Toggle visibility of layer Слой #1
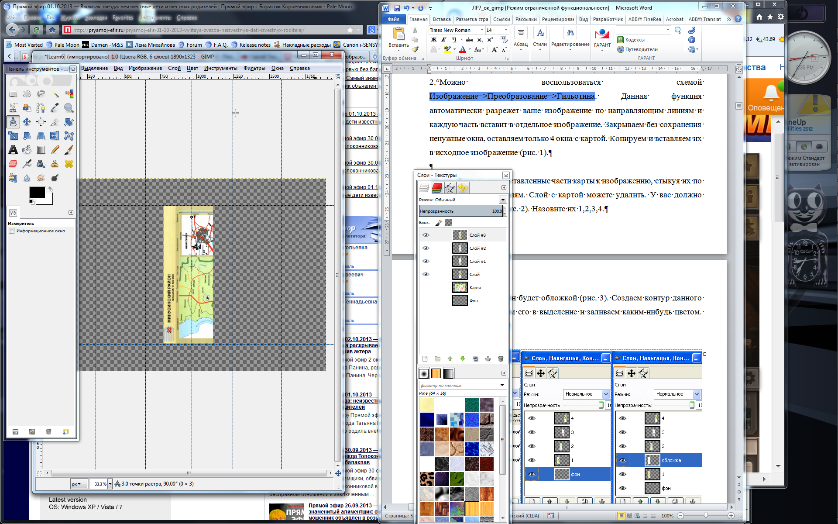 (426, 261)
